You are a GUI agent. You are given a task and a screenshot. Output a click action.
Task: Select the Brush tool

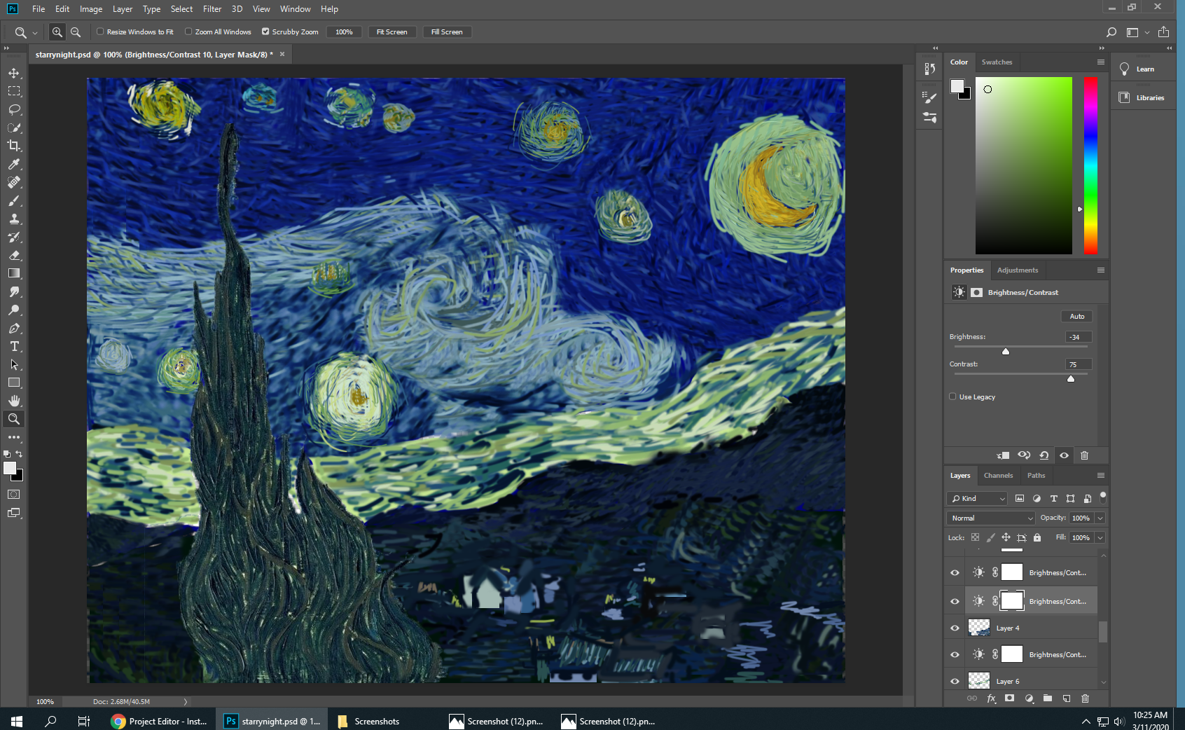point(14,200)
